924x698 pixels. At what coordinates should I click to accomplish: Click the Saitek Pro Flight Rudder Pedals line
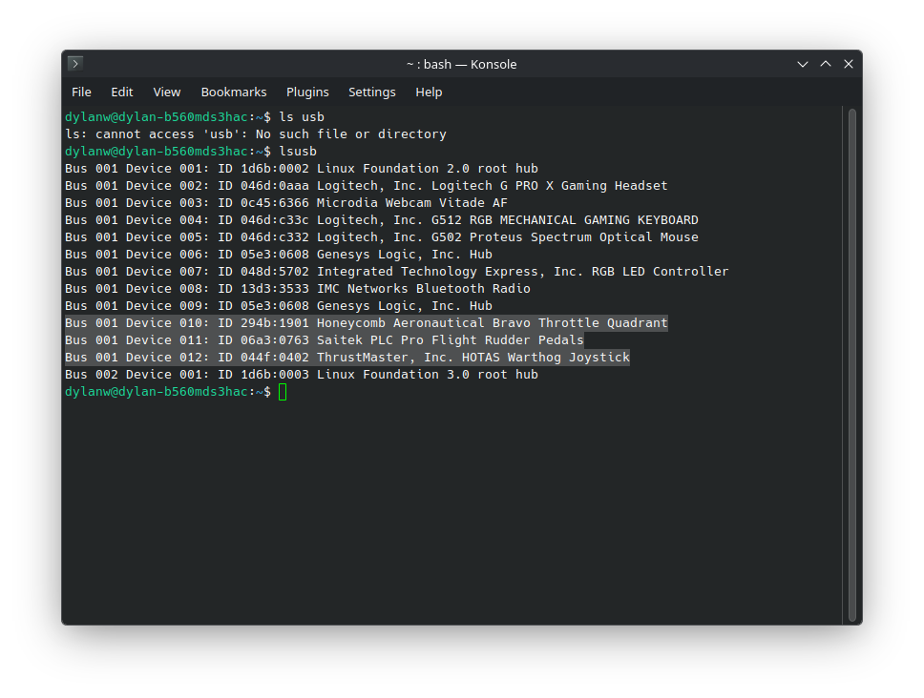[x=325, y=339]
